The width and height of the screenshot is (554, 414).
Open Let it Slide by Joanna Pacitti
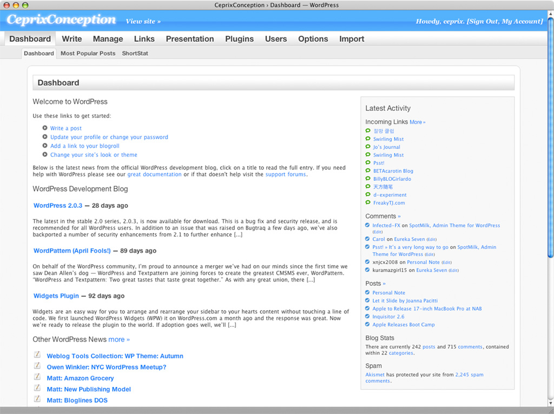pyautogui.click(x=405, y=300)
